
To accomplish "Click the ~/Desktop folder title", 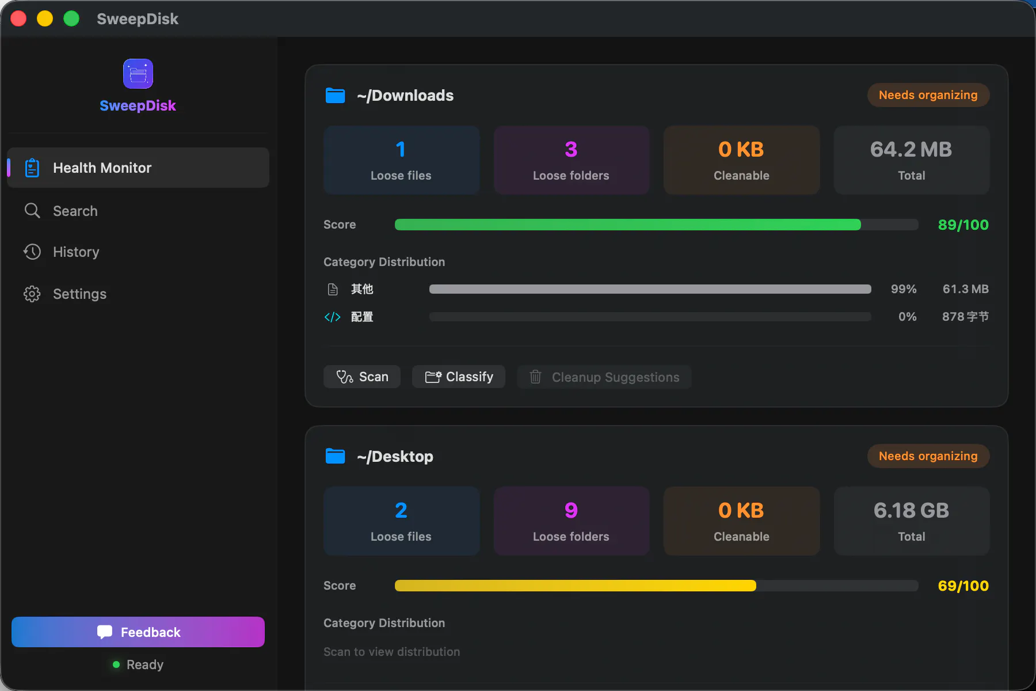I will [x=395, y=457].
